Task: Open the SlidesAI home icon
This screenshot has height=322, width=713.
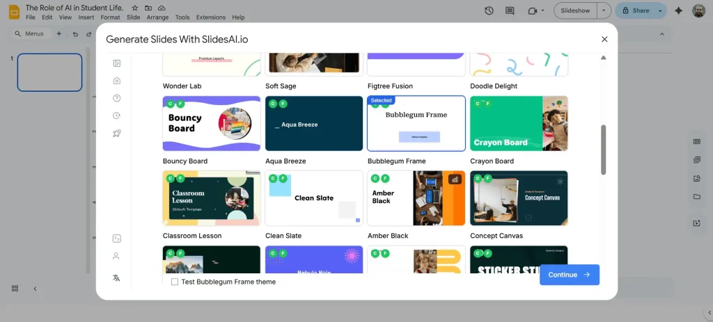Action: [x=116, y=81]
